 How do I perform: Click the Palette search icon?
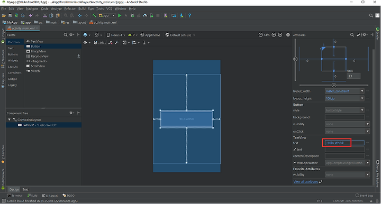pyautogui.click(x=66, y=35)
